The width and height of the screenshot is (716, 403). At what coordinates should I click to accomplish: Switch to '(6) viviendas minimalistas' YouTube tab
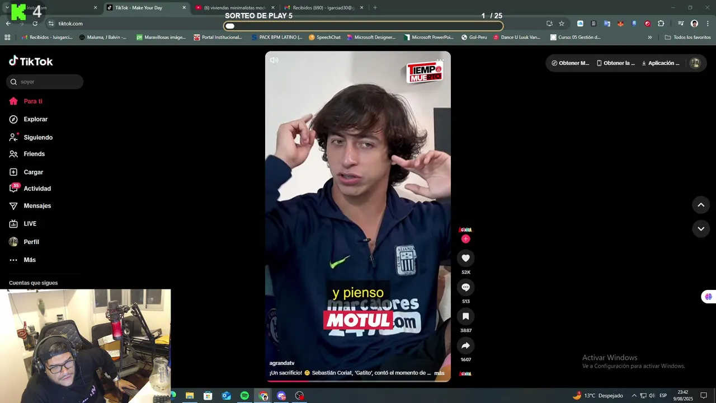click(234, 8)
